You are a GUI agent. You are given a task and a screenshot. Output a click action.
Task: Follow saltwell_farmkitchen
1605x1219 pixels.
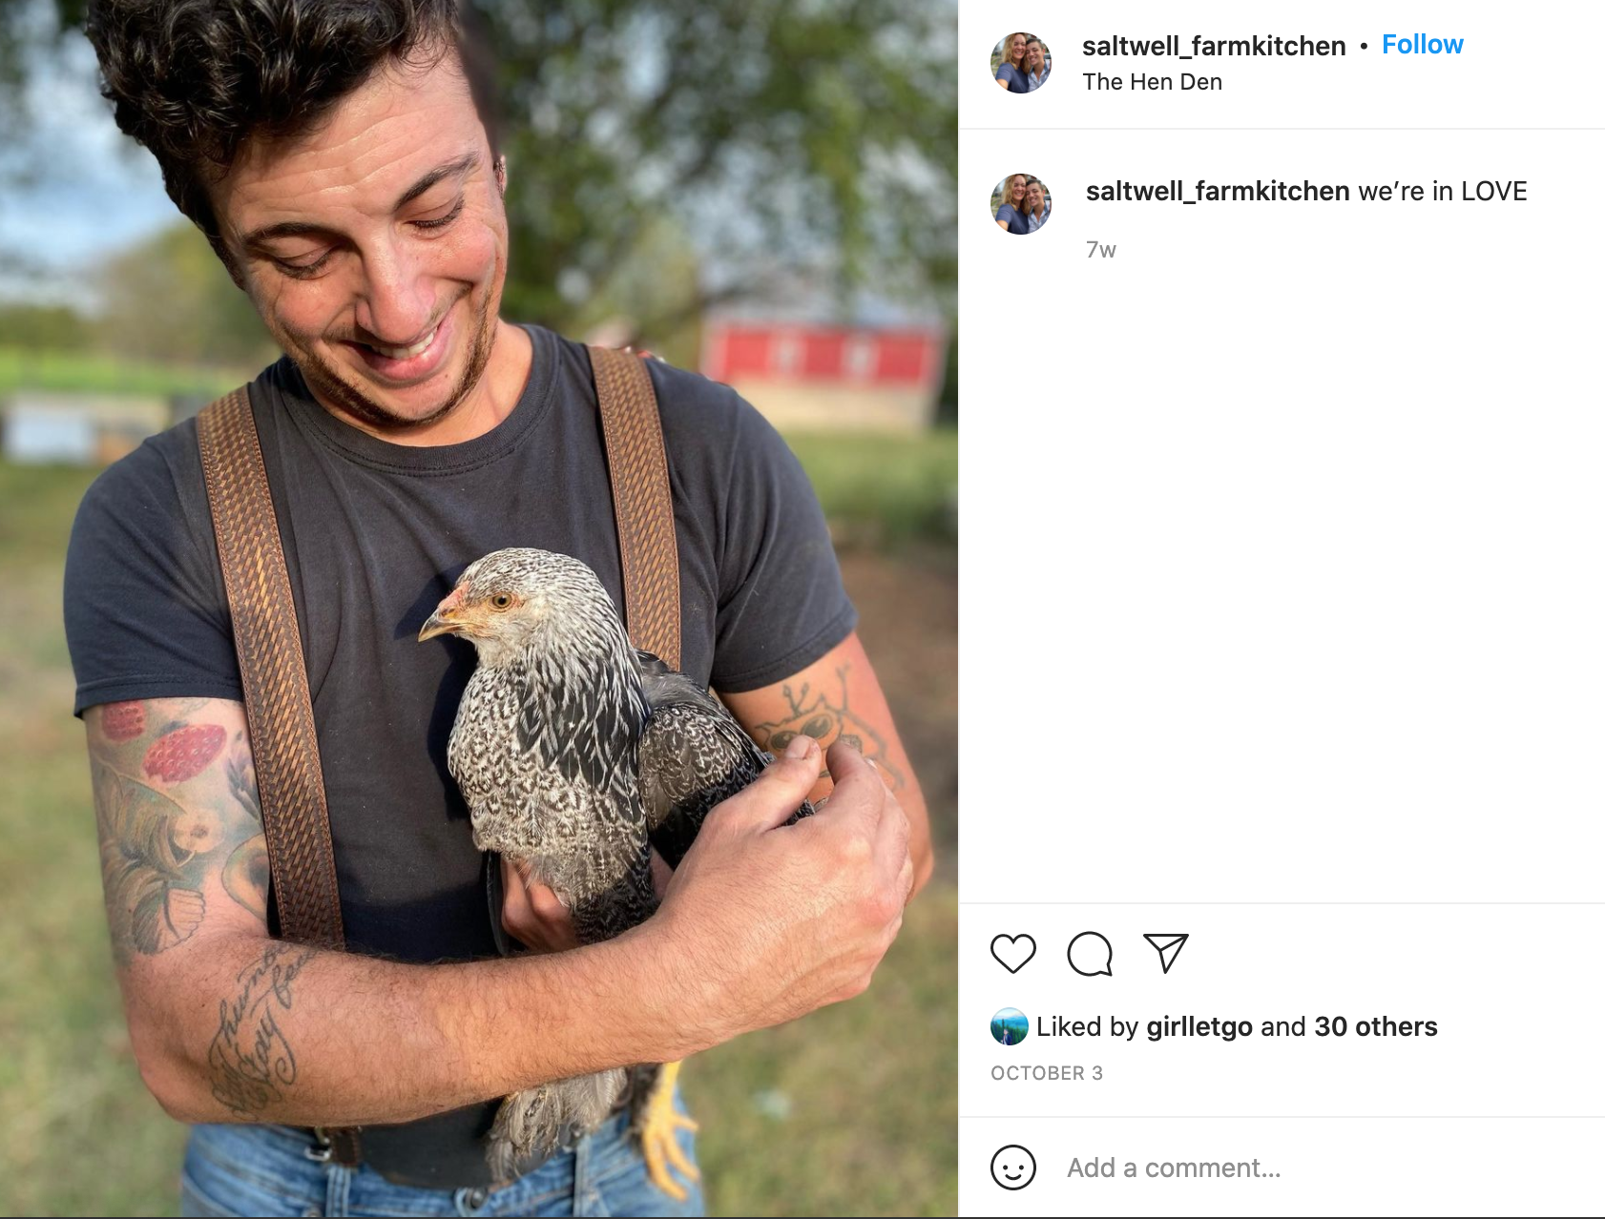(1422, 45)
